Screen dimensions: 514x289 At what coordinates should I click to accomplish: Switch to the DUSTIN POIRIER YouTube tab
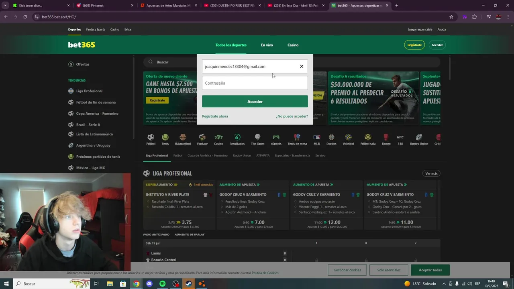(x=232, y=6)
